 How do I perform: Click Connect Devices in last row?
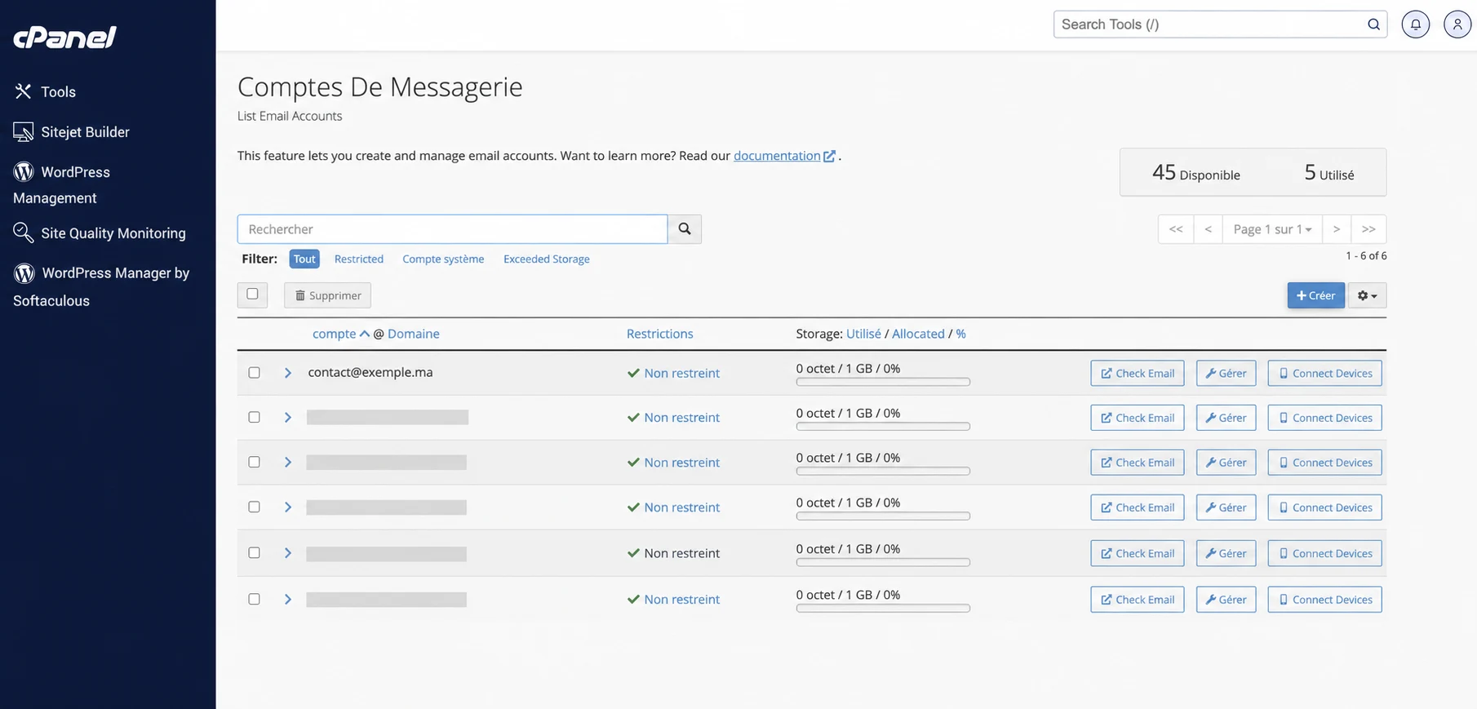(1324, 600)
